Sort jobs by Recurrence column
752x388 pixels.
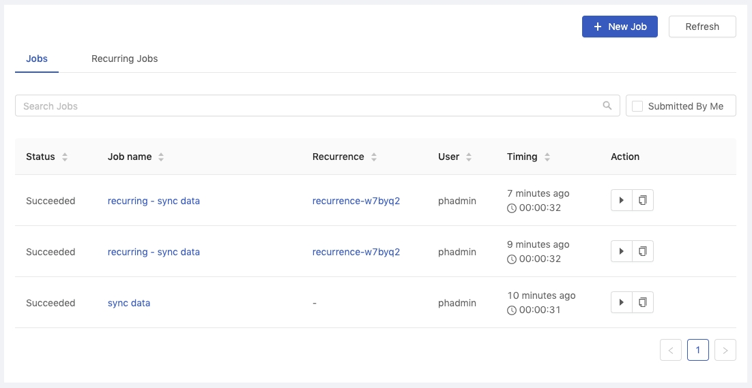374,157
